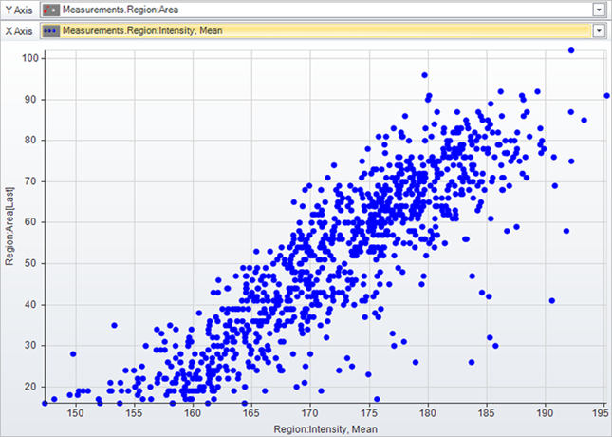Click the 20 tick label on the Y axis

(32, 387)
